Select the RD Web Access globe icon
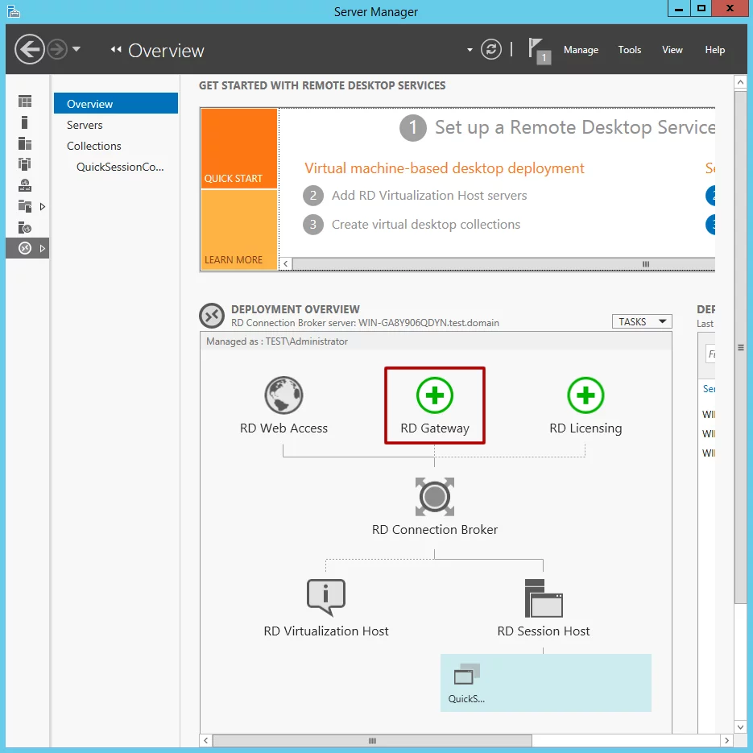 (283, 395)
